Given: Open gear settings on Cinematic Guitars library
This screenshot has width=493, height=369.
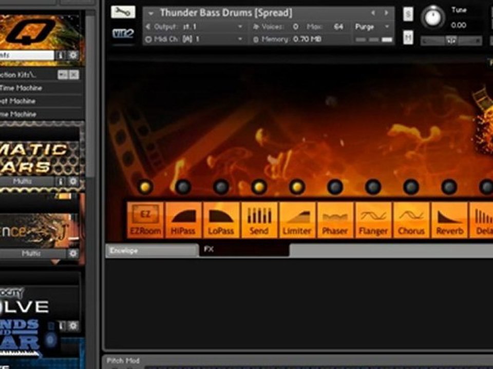Looking at the screenshot, I should coord(73,181).
